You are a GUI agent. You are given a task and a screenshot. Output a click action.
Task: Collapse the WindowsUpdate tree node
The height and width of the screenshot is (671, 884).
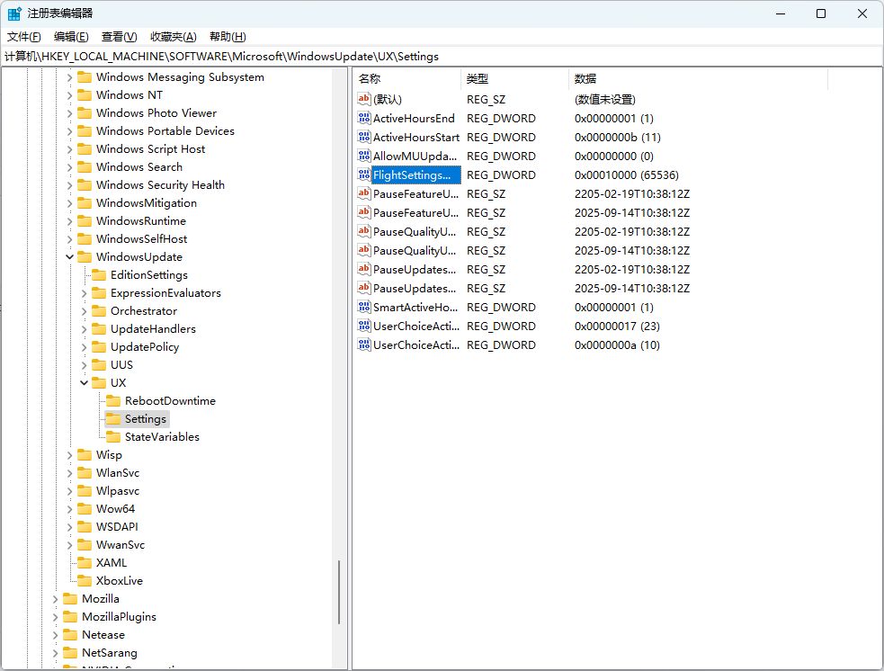click(x=70, y=257)
